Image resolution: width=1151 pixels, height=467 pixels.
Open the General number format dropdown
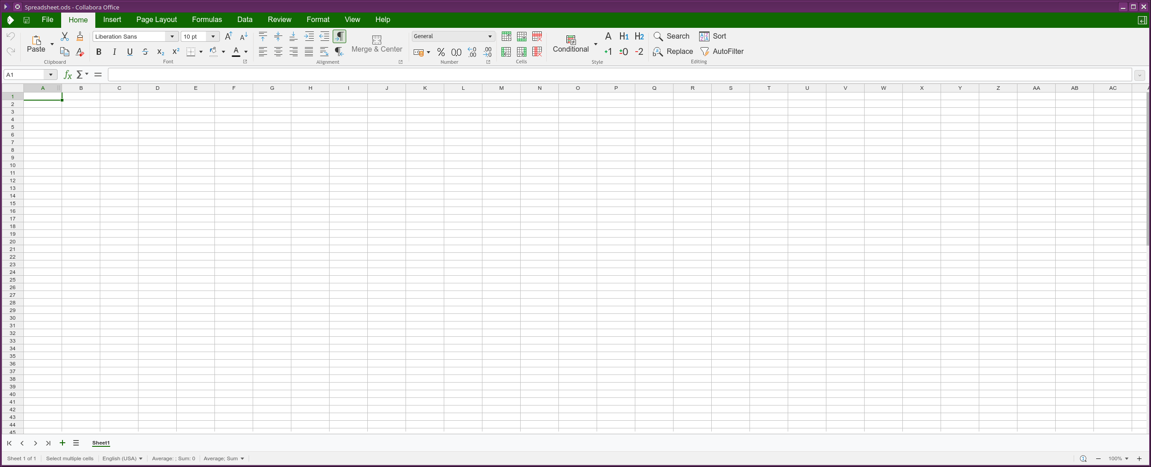point(490,36)
